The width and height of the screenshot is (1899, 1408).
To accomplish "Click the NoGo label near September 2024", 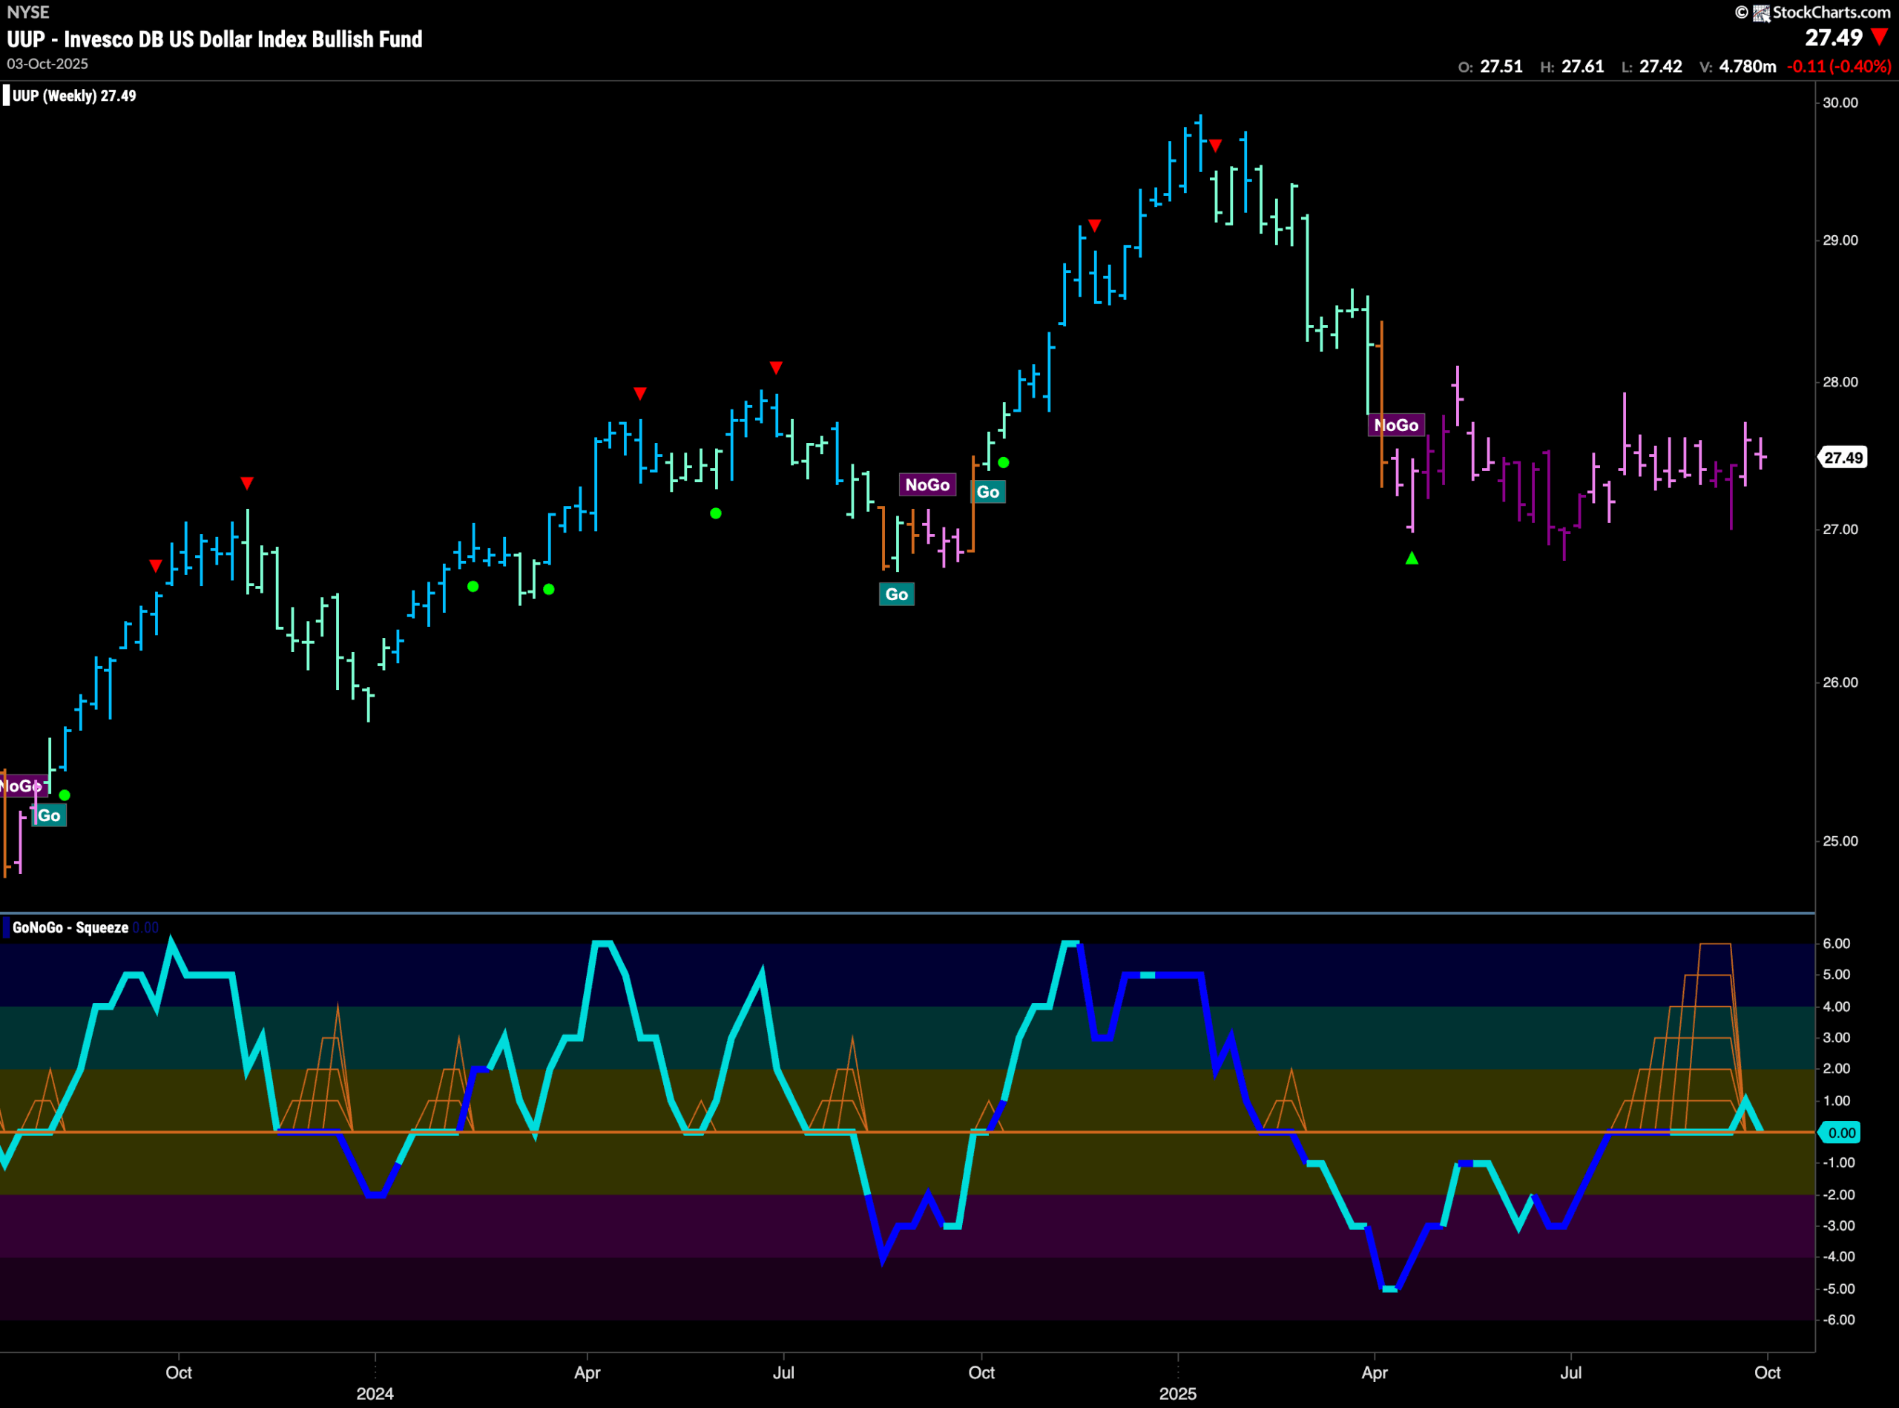I will (x=927, y=485).
